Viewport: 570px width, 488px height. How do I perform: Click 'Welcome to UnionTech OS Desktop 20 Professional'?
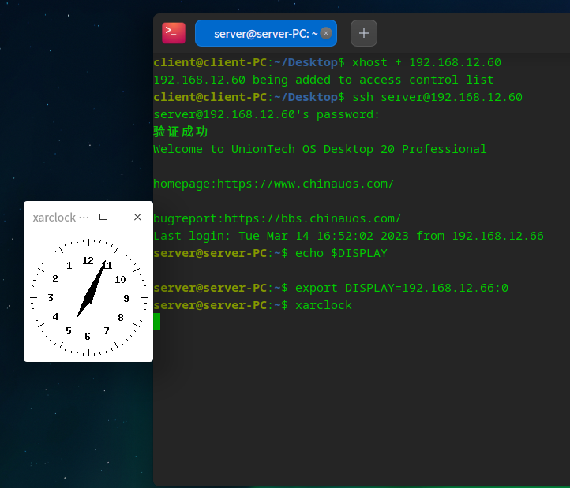point(320,149)
